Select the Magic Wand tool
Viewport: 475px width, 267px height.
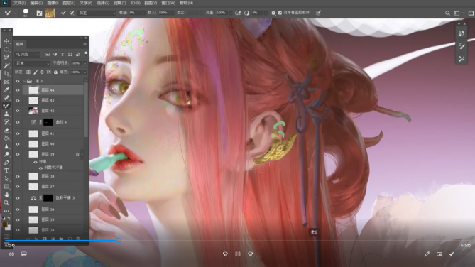[6, 65]
